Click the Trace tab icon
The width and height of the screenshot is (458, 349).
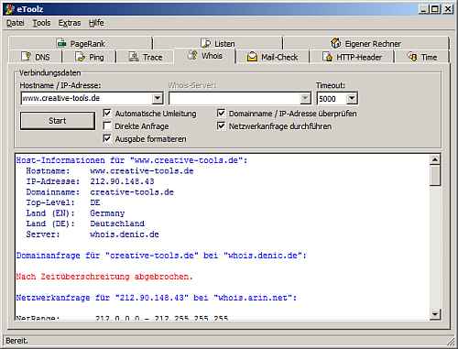click(134, 57)
